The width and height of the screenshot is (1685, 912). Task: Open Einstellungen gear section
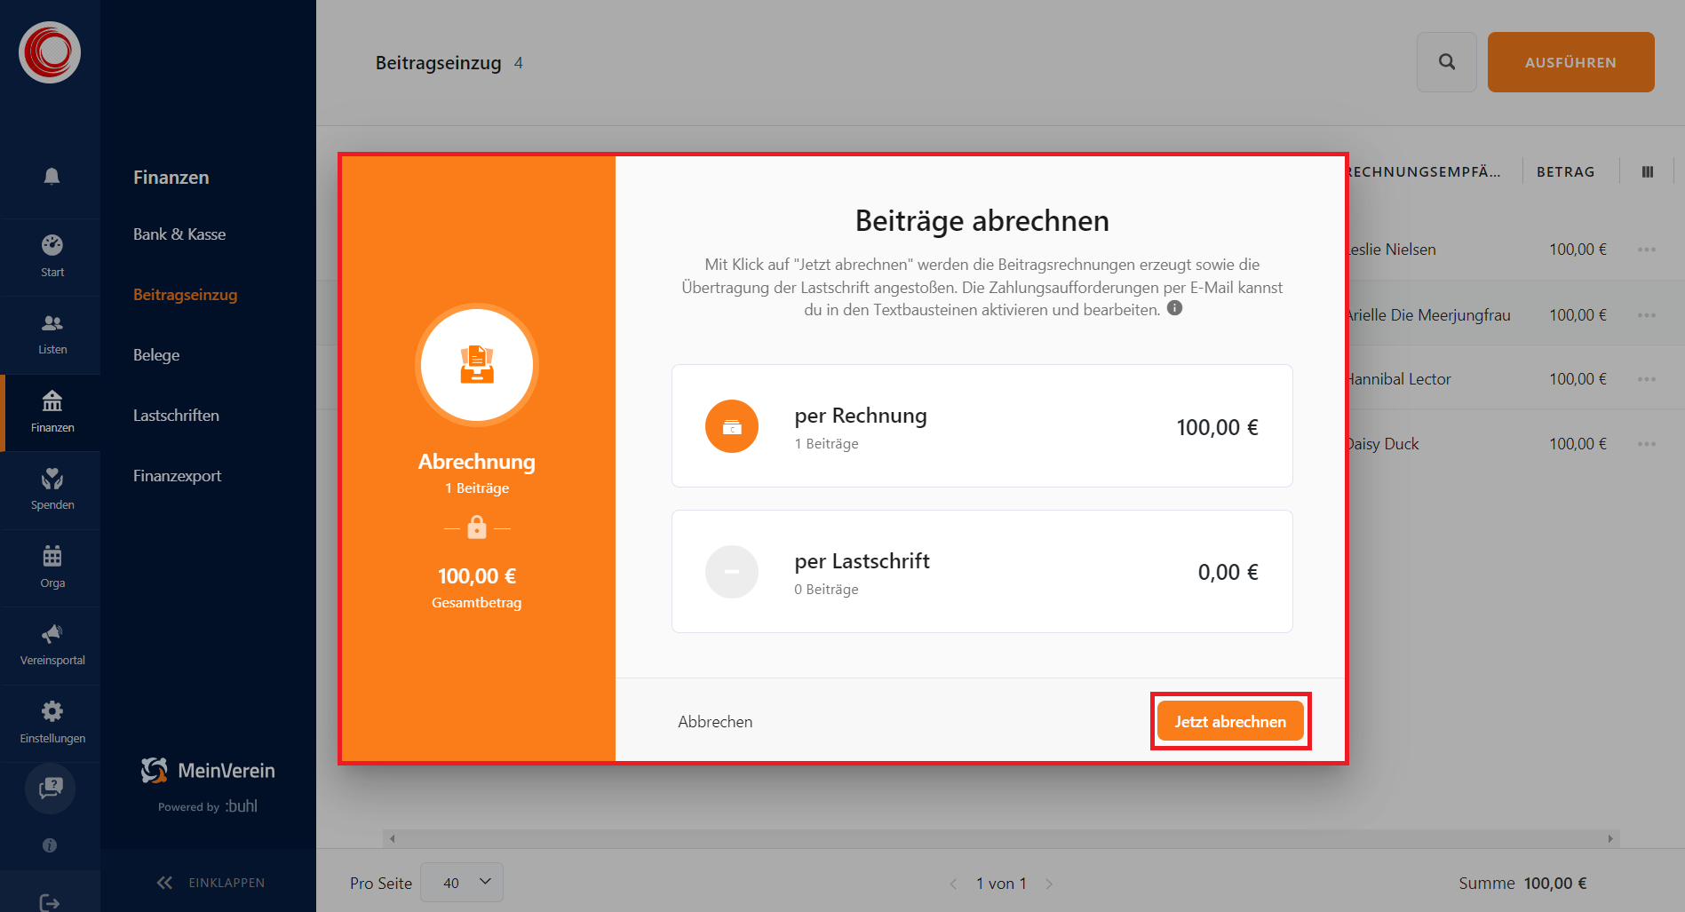[x=52, y=723]
